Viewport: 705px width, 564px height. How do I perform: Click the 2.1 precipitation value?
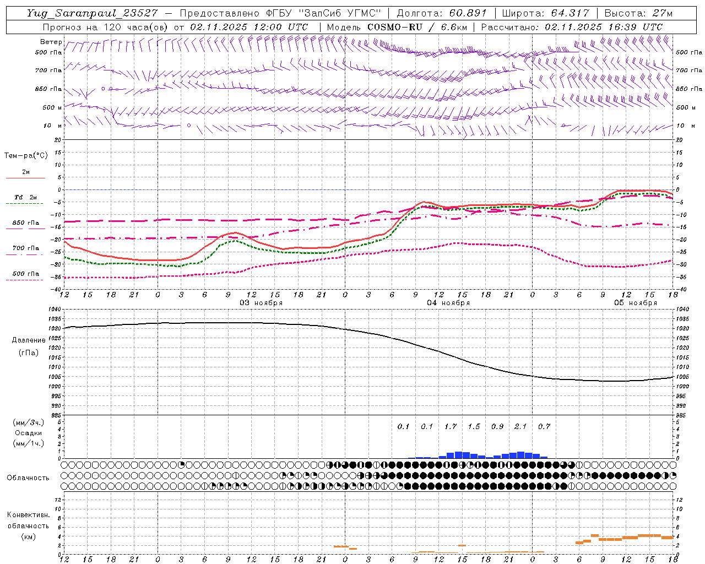520,426
